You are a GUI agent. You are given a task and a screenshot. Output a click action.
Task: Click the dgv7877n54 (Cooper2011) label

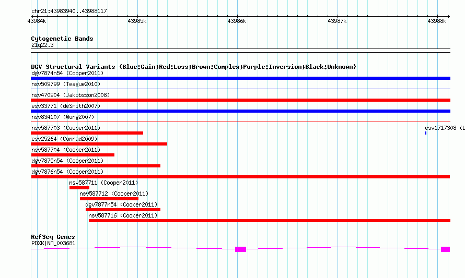click(x=121, y=204)
